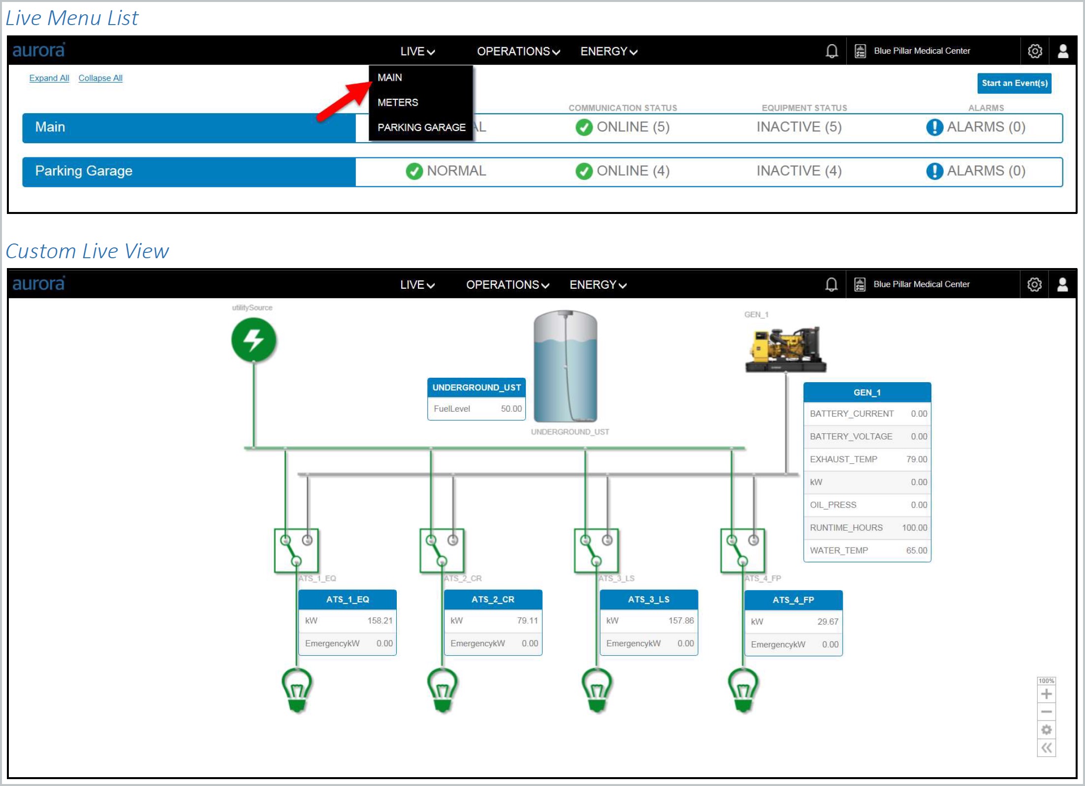Screen dimensions: 1085x786
Task: Select the GEN_1 generator image
Action: click(x=785, y=349)
